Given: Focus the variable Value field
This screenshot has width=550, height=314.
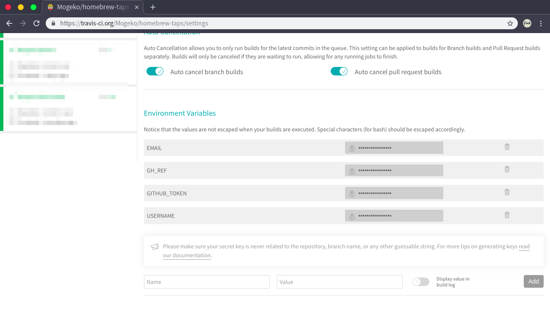Looking at the screenshot, I should point(340,282).
